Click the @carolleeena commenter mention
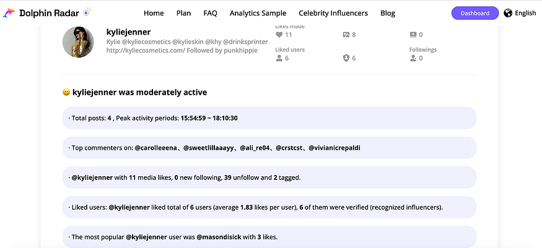Viewport: 542px width, 248px height. click(156, 148)
